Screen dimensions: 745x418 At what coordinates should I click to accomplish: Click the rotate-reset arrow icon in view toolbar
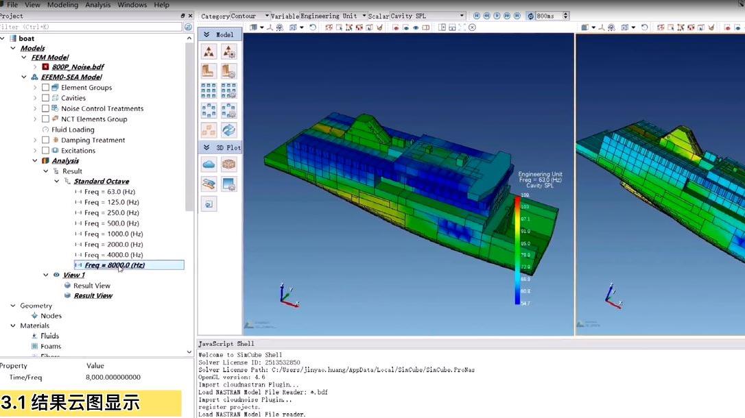tap(313, 27)
